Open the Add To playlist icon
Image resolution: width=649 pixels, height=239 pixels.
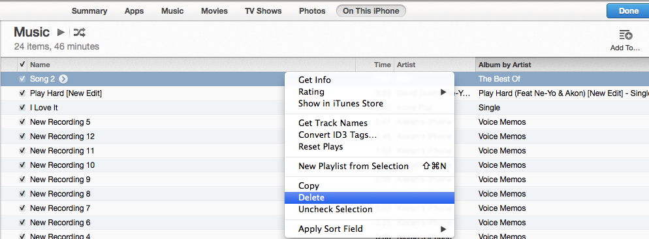[x=625, y=35]
